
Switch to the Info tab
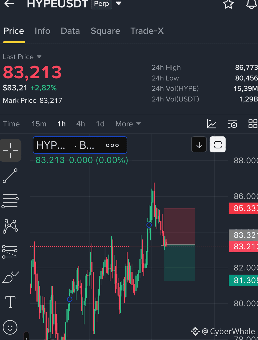click(42, 31)
